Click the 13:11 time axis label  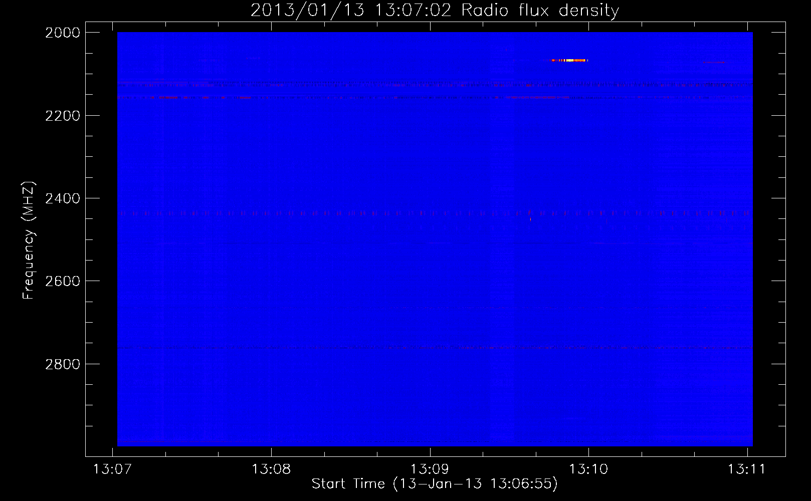click(747, 469)
